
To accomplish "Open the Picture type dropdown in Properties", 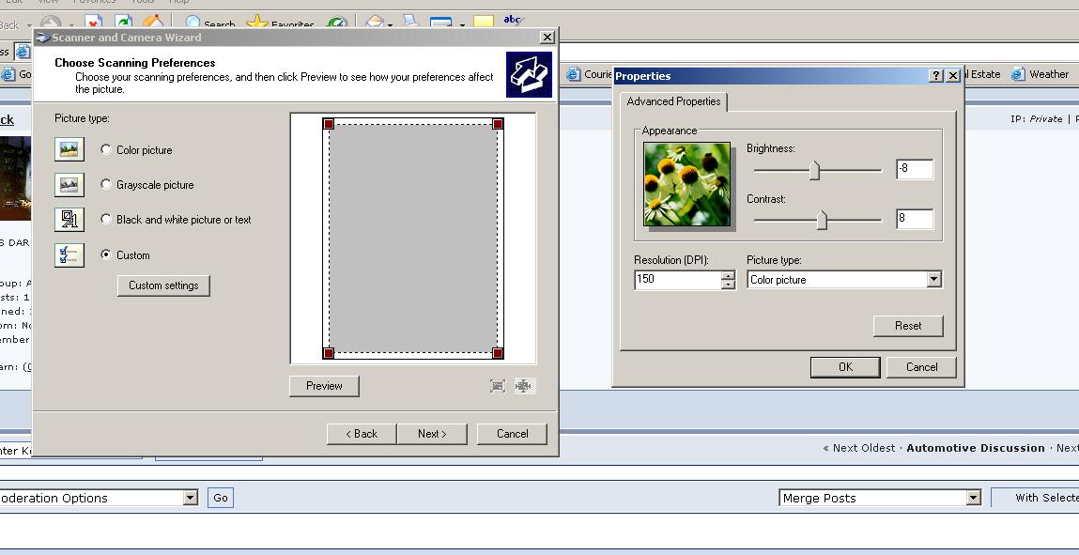I will [933, 280].
